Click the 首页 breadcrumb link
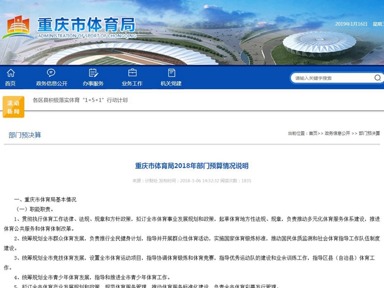Viewport: 384px width, 288px height. tap(313, 133)
